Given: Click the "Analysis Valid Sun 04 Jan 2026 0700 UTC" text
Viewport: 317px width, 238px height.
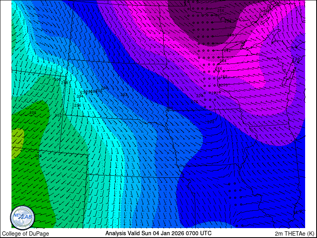Looking at the screenshot, I should coord(158,233).
